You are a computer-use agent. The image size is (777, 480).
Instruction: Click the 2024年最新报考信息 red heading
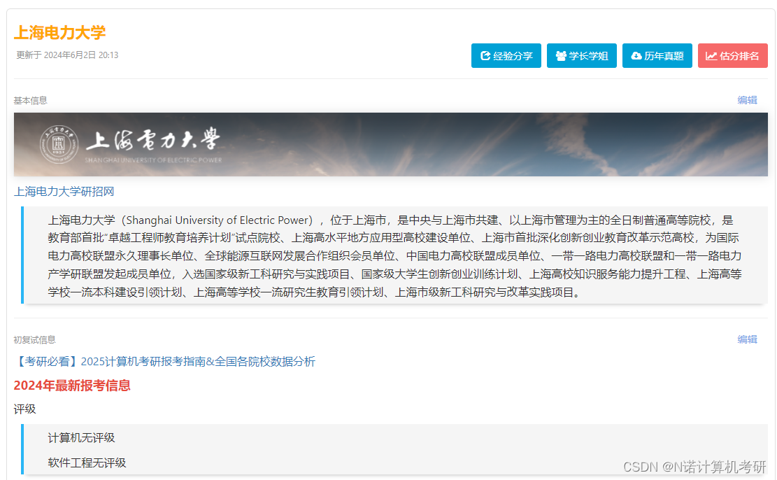[x=72, y=386]
